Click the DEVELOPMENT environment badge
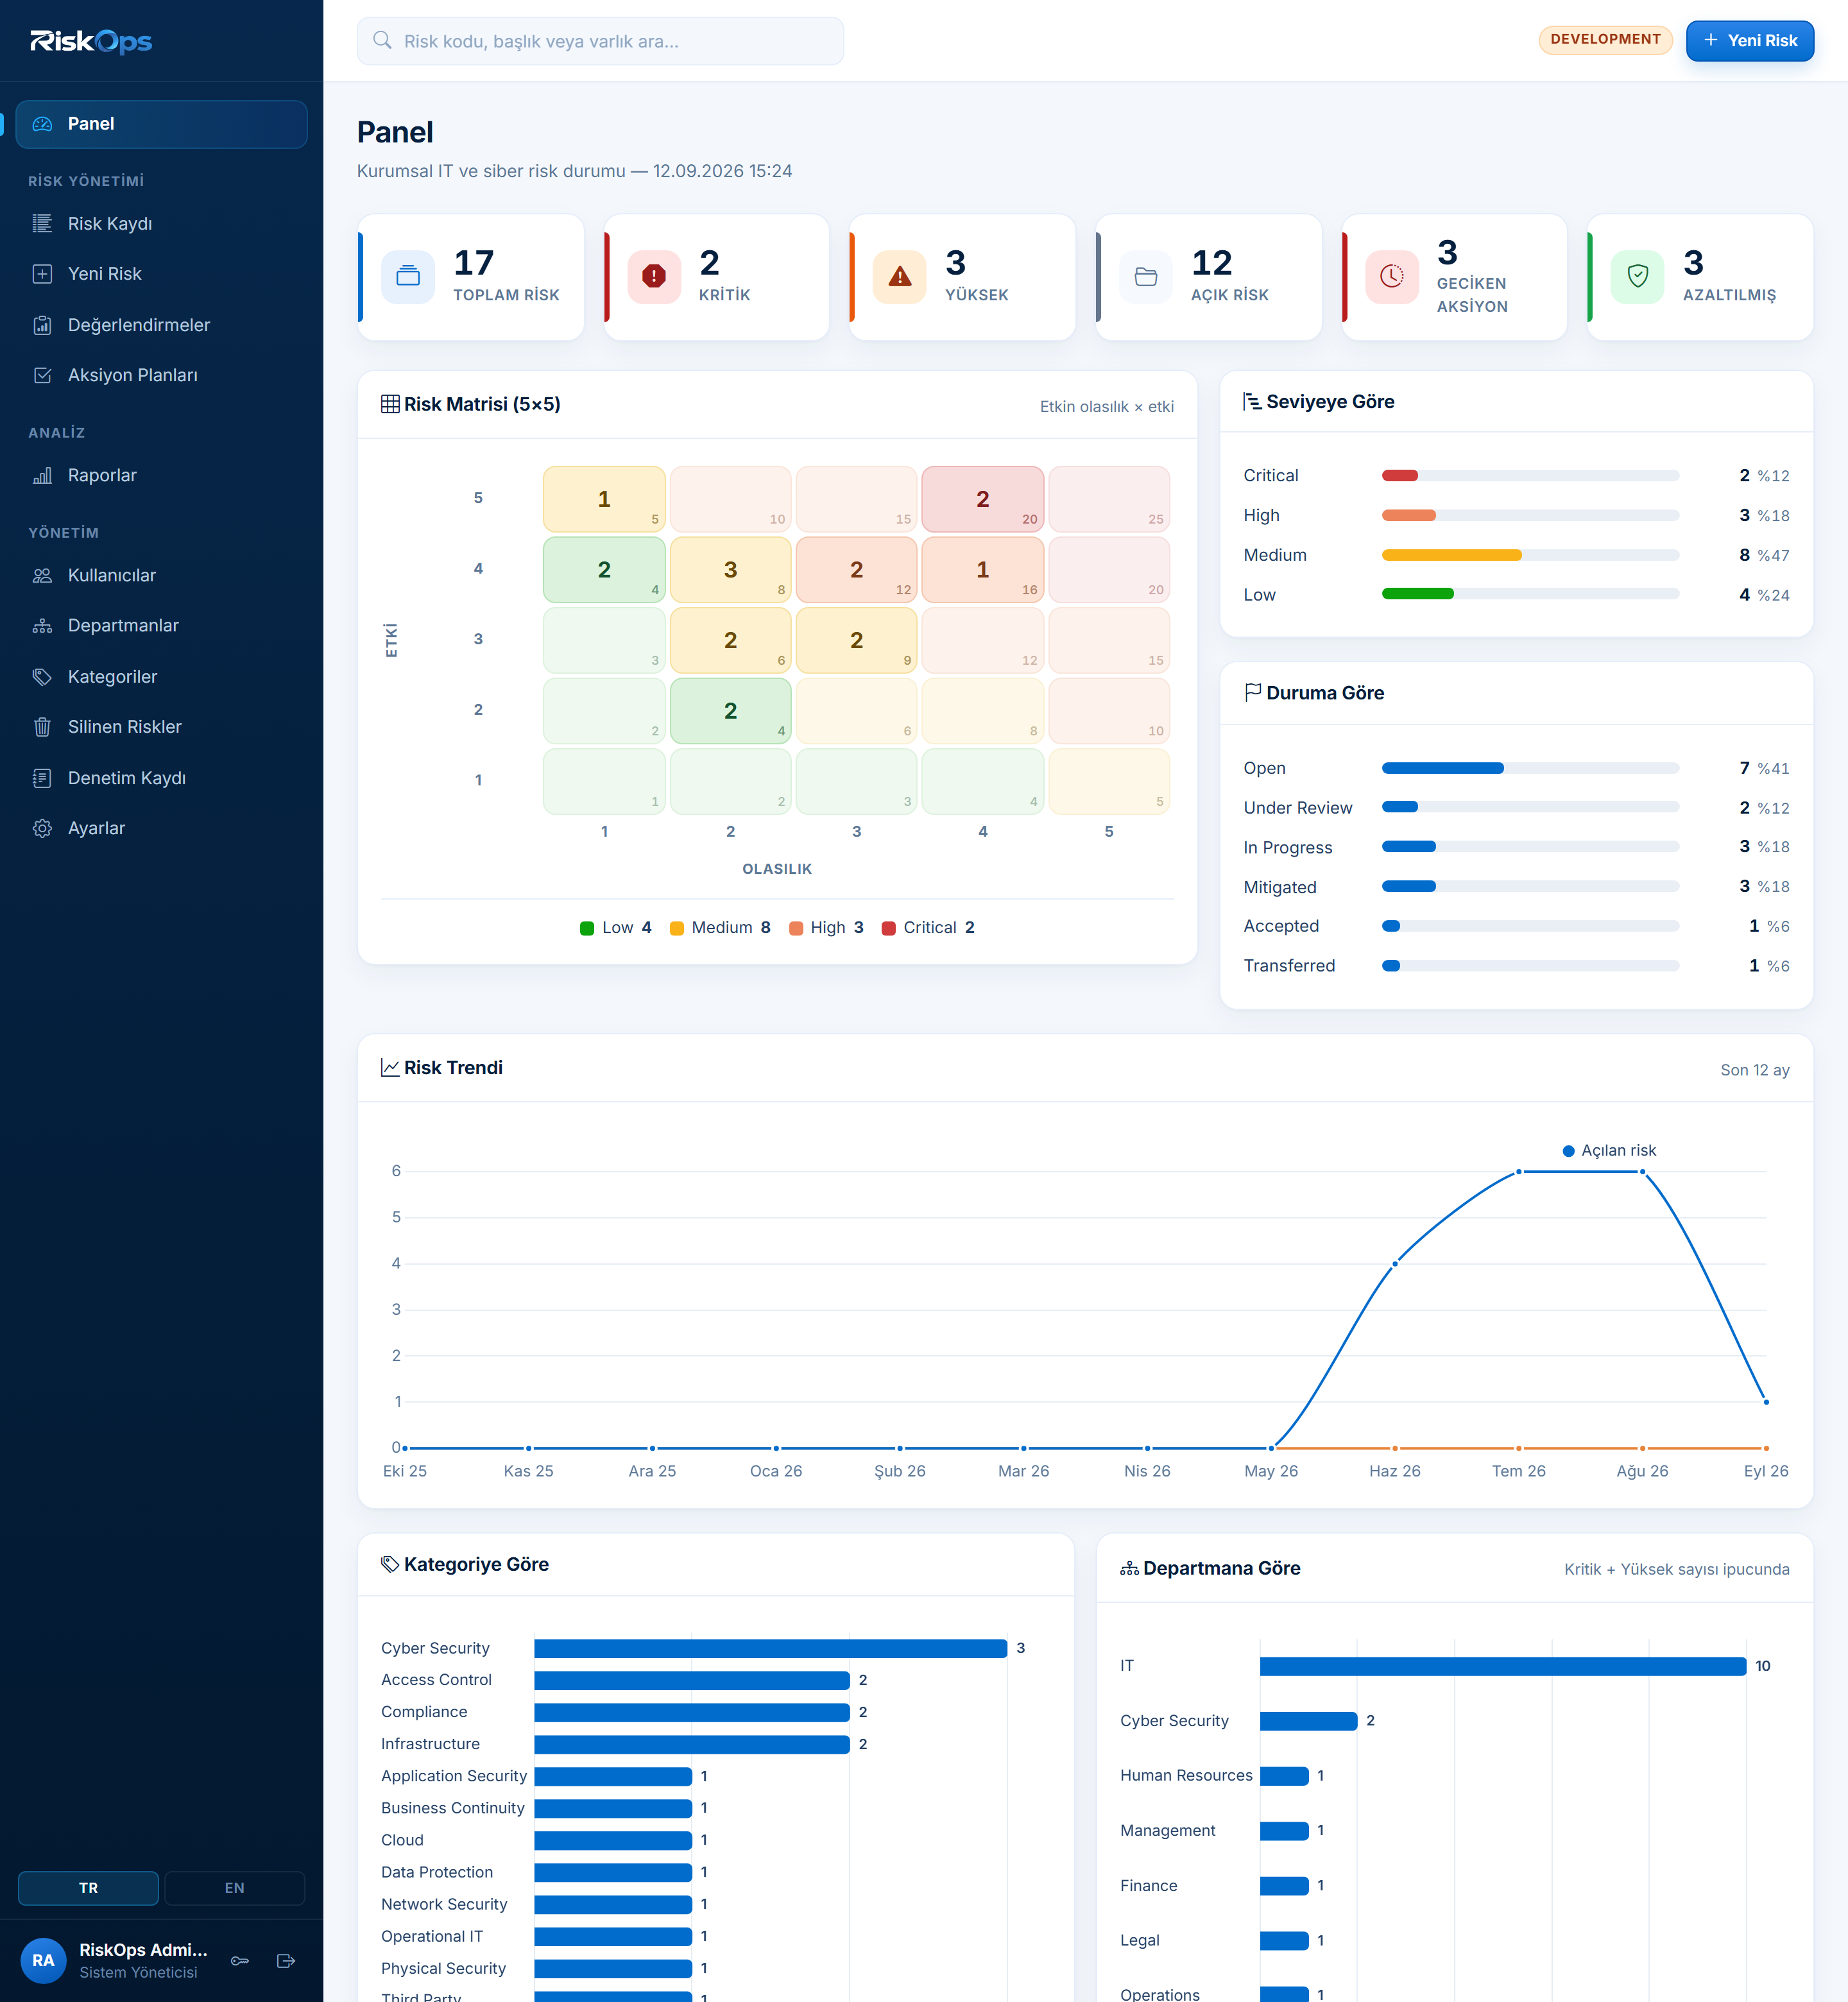 point(1605,39)
